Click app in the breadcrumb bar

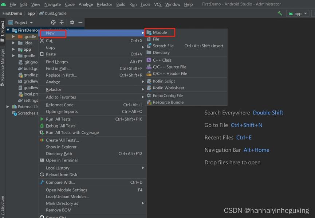pos(31,13)
